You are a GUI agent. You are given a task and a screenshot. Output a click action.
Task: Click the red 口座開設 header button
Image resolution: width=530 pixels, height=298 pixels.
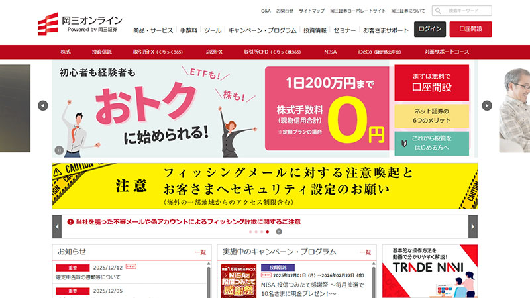pyautogui.click(x=470, y=29)
